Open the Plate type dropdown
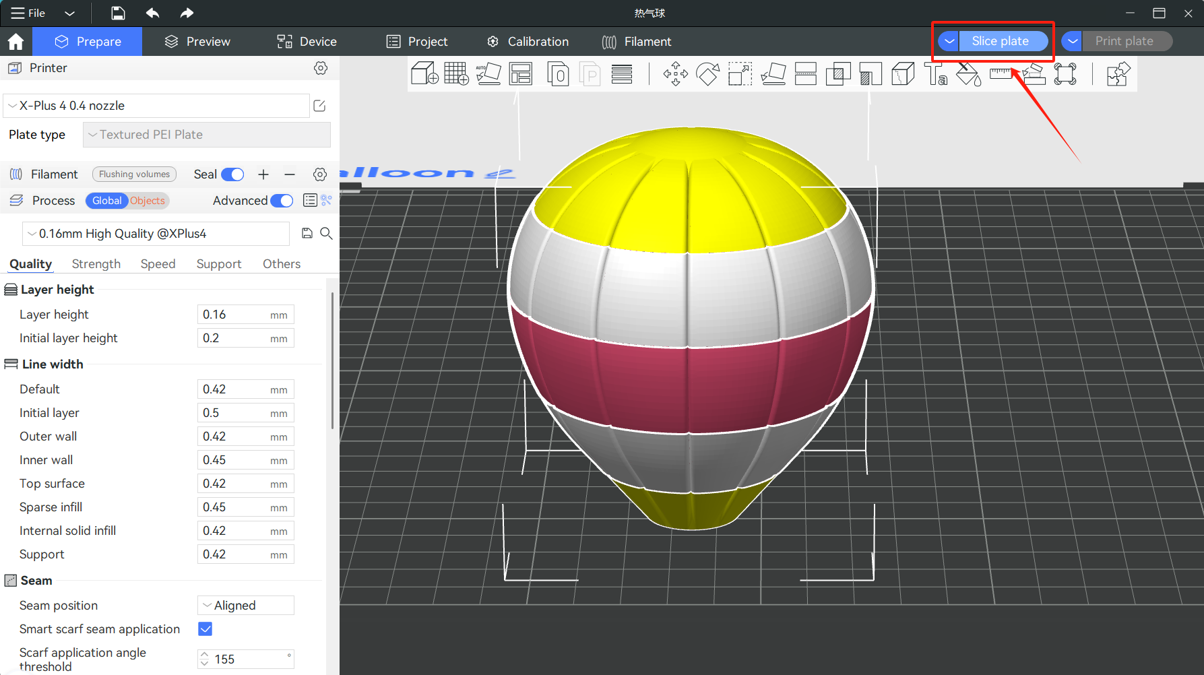Viewport: 1204px width, 675px height. click(207, 135)
